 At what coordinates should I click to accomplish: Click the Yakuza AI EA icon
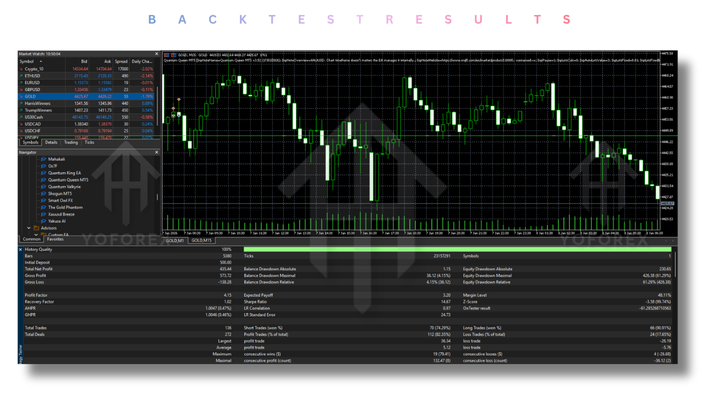(44, 221)
